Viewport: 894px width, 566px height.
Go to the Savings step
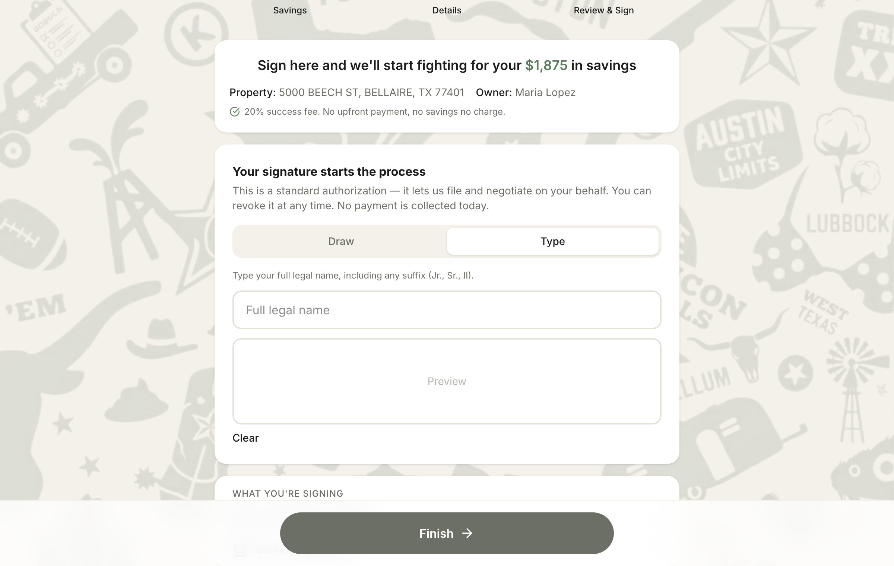(290, 10)
